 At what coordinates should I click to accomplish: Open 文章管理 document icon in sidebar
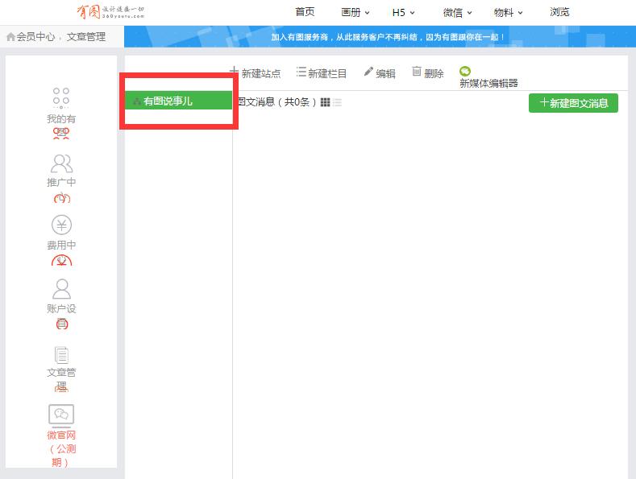click(61, 355)
